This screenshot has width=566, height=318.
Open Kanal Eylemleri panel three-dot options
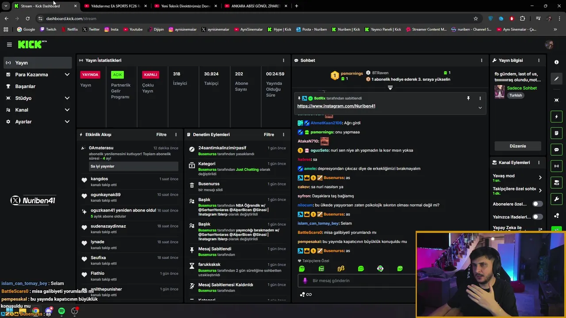click(539, 163)
